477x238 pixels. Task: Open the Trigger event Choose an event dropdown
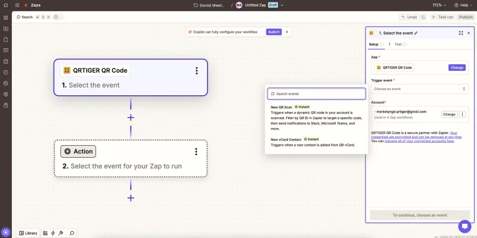420,89
